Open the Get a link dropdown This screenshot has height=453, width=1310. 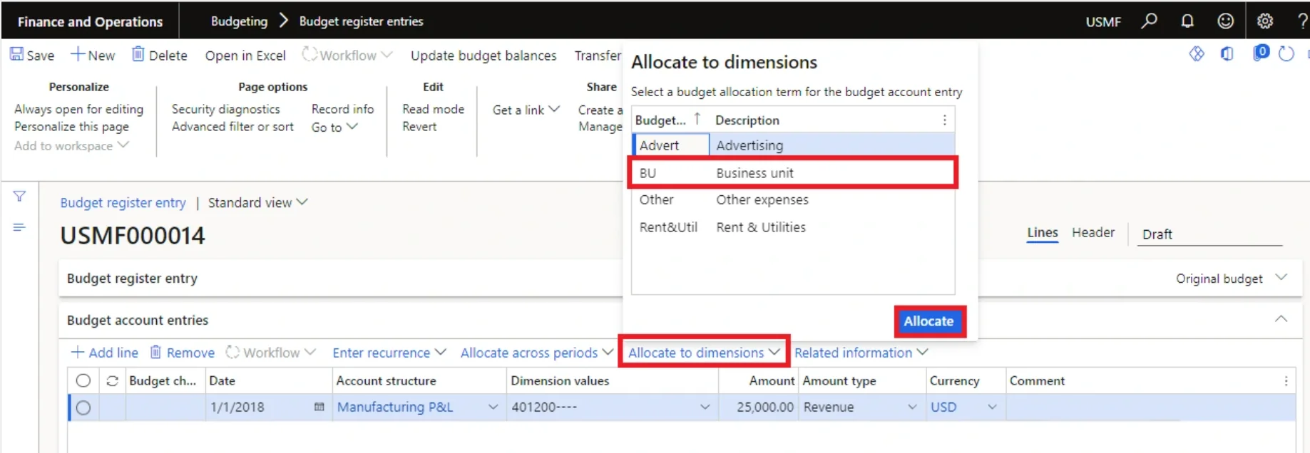tap(526, 110)
